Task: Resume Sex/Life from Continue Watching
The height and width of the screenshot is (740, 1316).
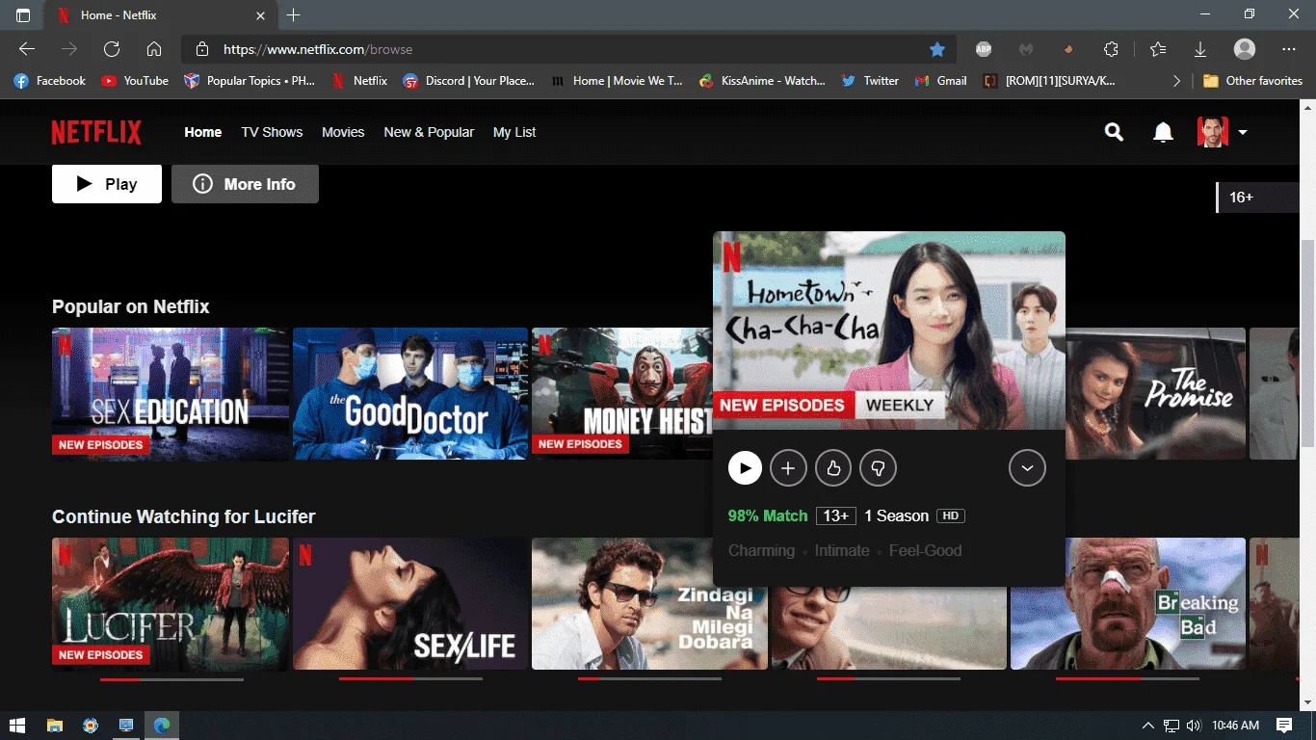Action: 410,603
